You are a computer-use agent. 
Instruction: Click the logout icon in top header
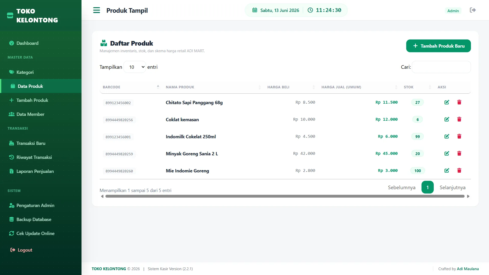point(473,10)
